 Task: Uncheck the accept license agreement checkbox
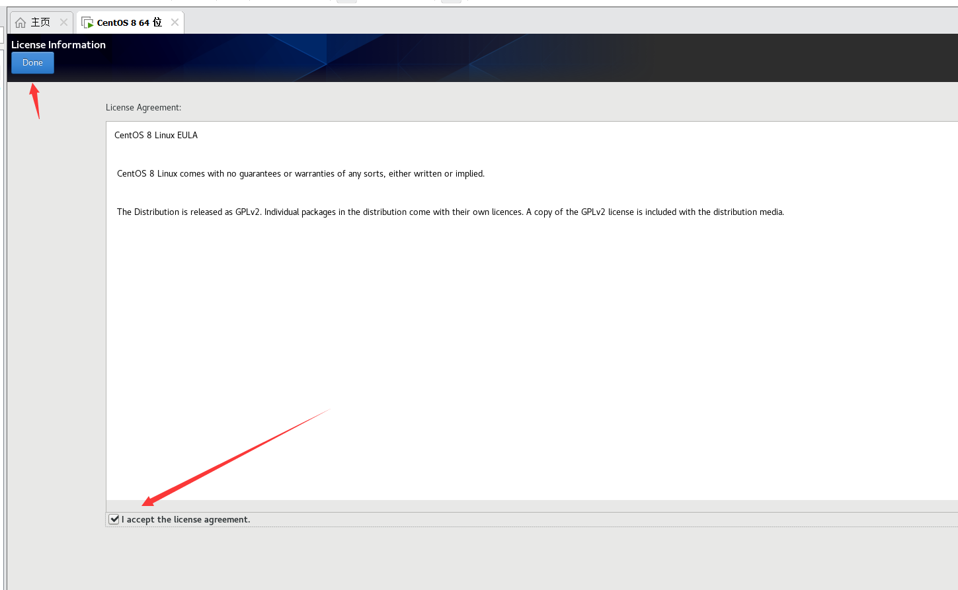click(114, 519)
